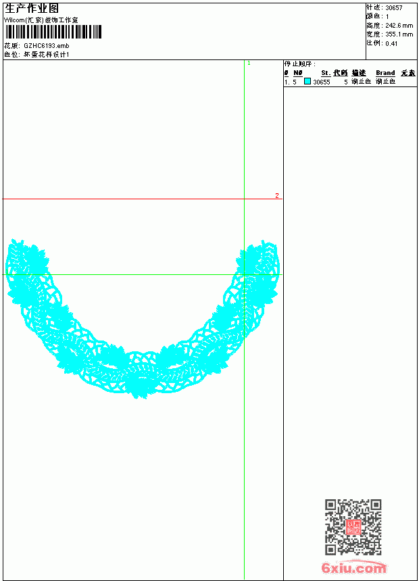Click the cyan color swatch in stop sequence
Image resolution: width=419 pixels, height=581 pixels.
coord(307,81)
